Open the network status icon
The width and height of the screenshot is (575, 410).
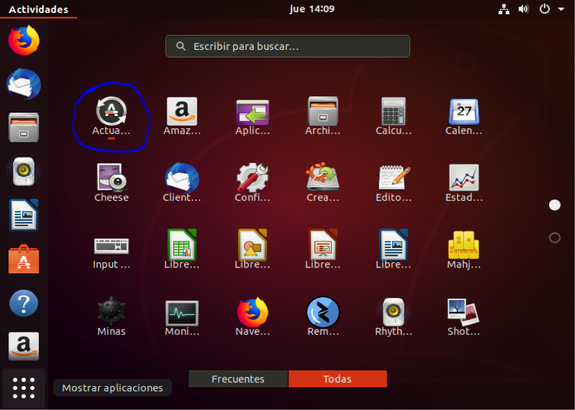[504, 9]
